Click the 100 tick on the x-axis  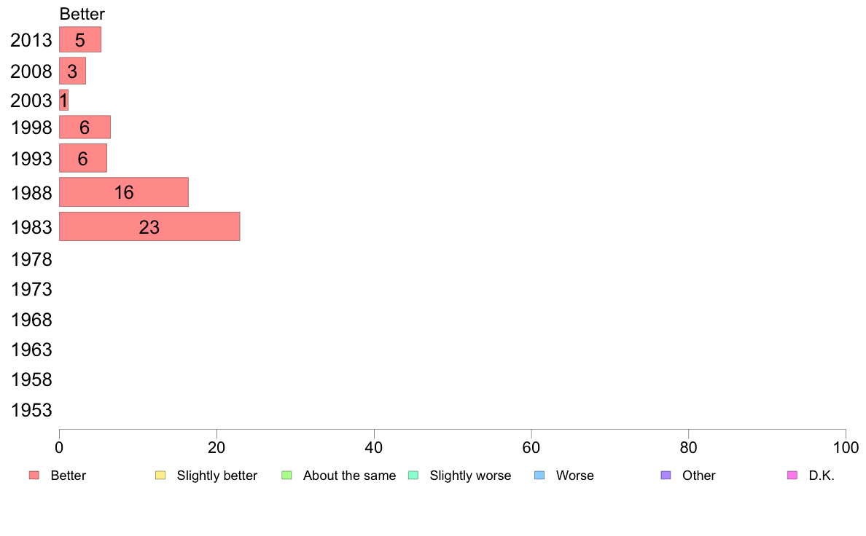point(846,447)
